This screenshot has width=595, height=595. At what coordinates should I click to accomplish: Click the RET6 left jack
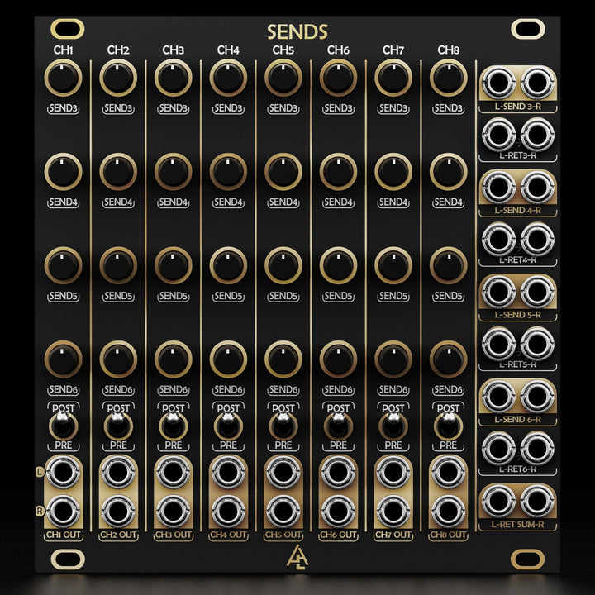[498, 448]
